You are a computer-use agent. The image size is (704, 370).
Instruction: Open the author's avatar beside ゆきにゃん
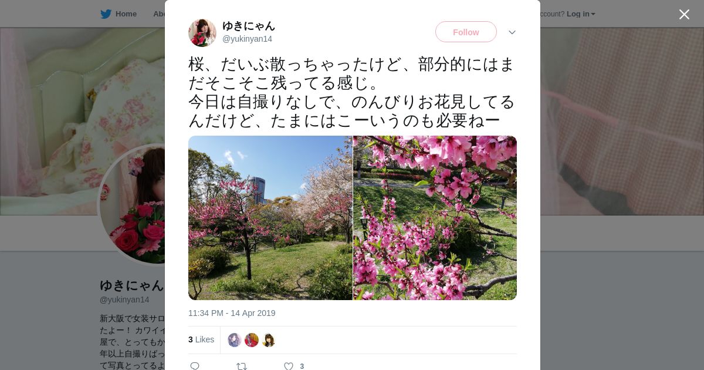coord(202,33)
